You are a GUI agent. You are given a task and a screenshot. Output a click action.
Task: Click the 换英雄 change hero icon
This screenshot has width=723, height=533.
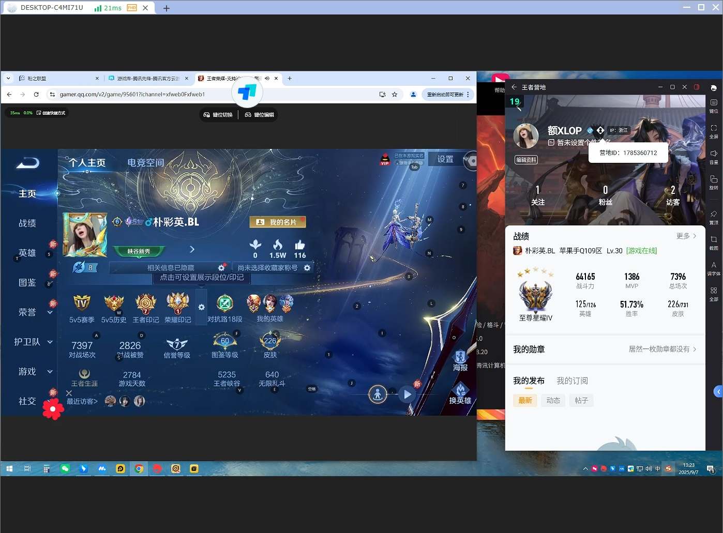460,394
